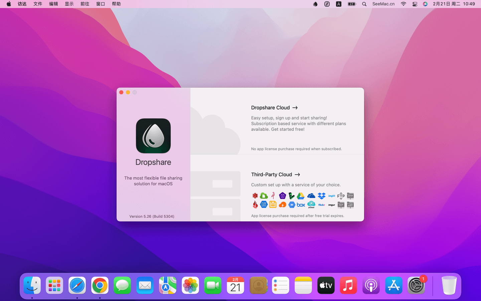481x301 pixels.
Task: Pick the Flickr service icon
Action: pyautogui.click(x=322, y=205)
